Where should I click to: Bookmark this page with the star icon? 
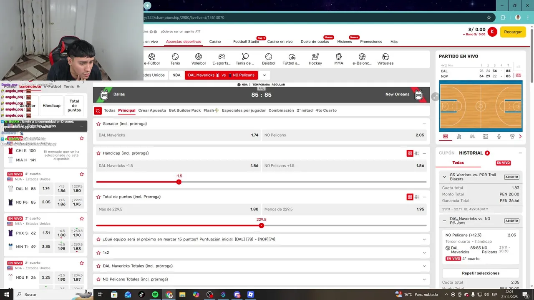(x=489, y=17)
